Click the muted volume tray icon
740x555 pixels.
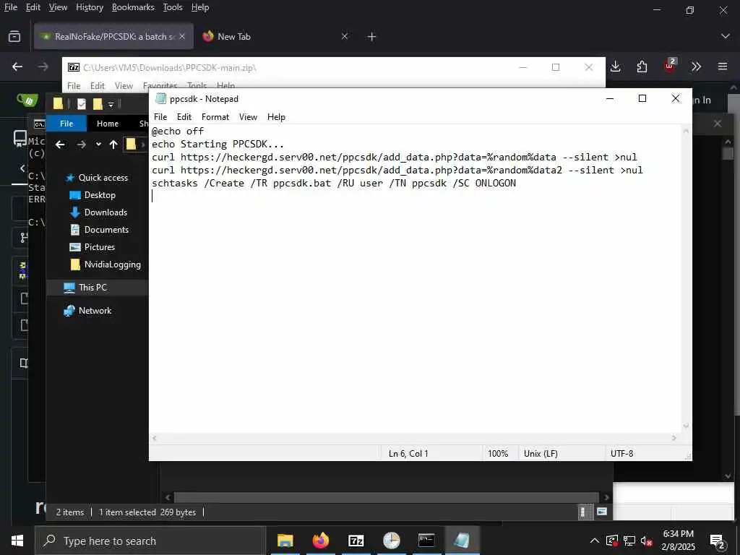pyautogui.click(x=647, y=541)
